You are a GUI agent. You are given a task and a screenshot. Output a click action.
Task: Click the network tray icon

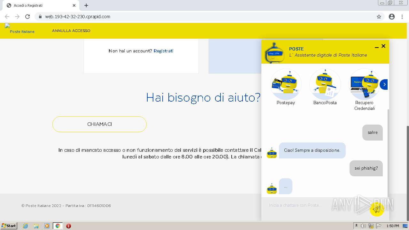(x=371, y=226)
